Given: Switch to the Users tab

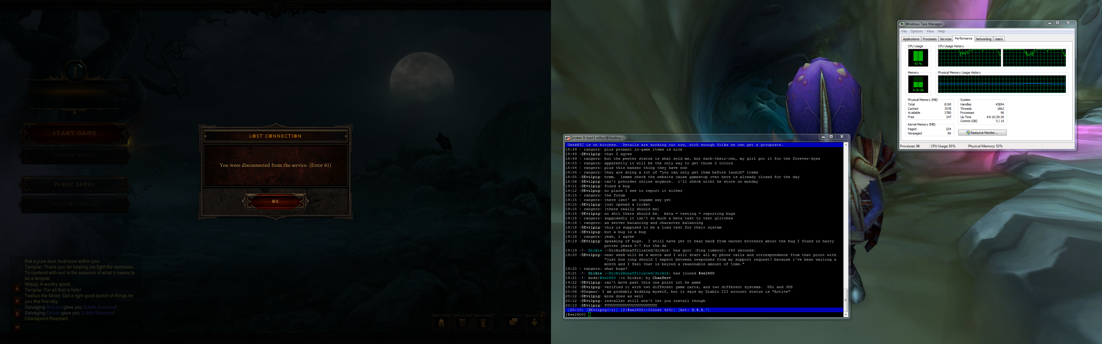Looking at the screenshot, I should coord(998,39).
